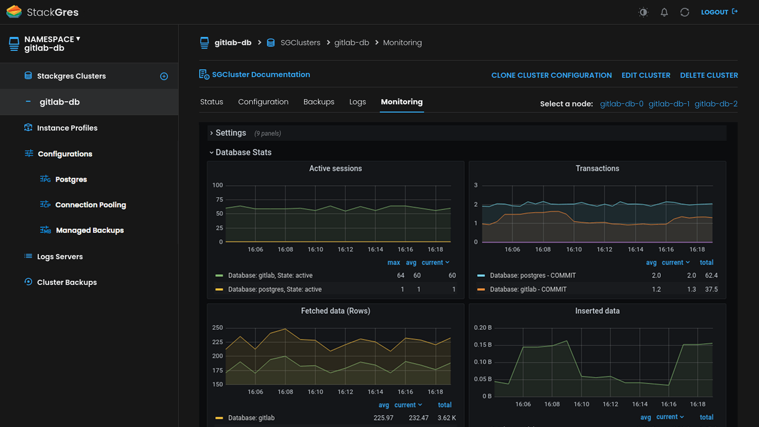Click the notifications bell icon
The image size is (759, 427).
coord(664,12)
